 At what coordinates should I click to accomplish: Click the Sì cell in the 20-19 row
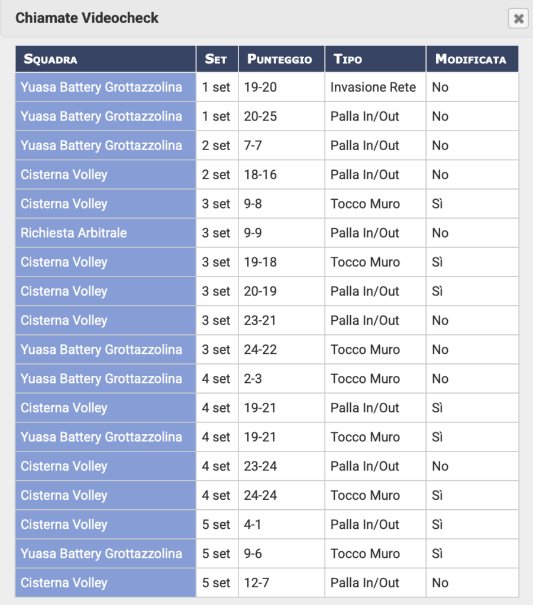(438, 291)
